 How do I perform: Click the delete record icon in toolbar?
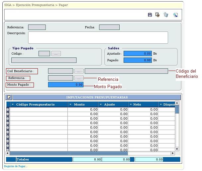click(x=157, y=15)
